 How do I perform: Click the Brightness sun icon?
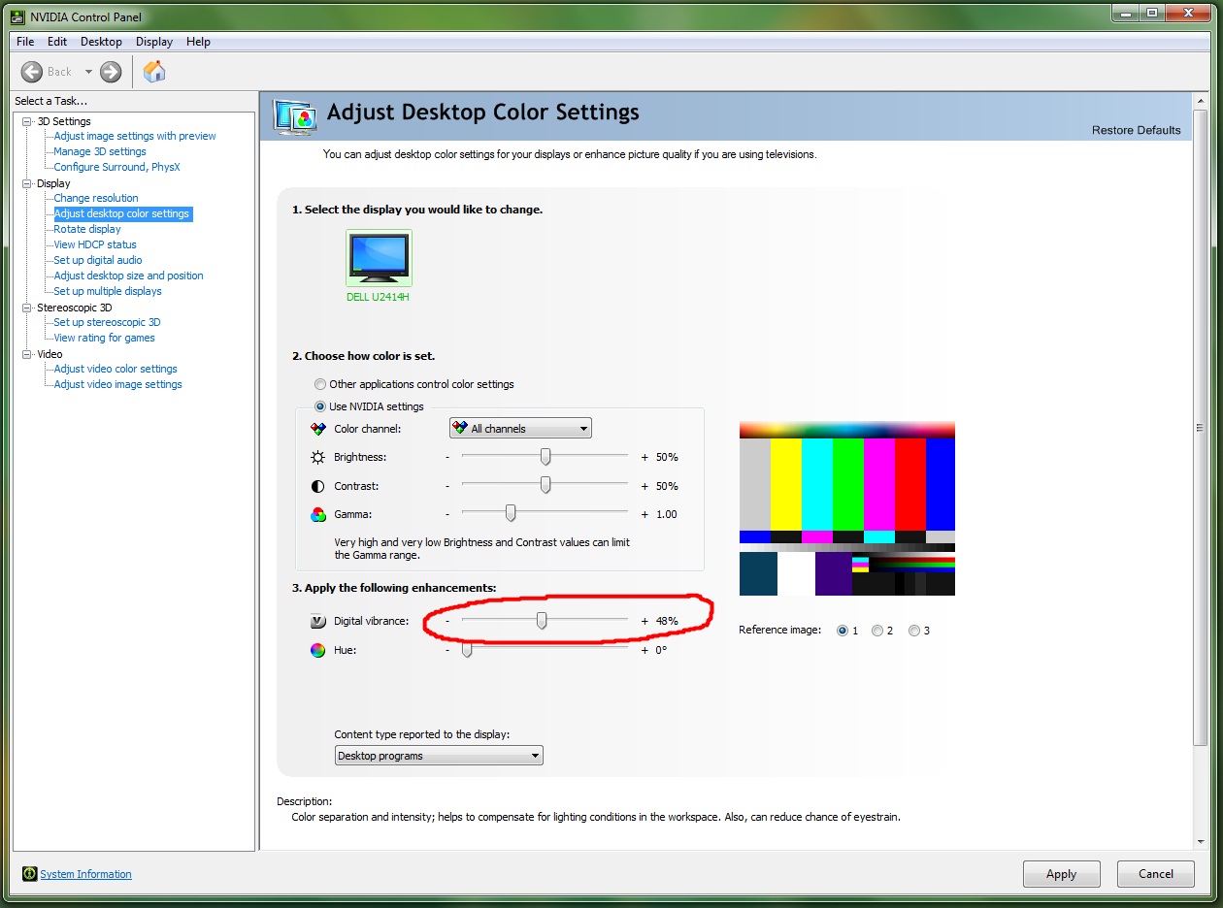coord(317,457)
